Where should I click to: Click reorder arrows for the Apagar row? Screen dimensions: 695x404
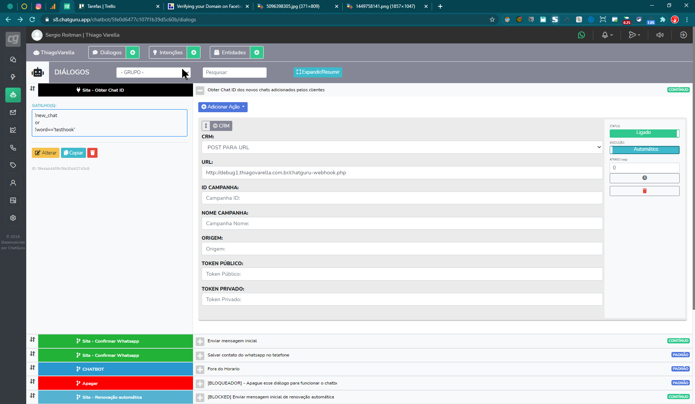[x=33, y=382]
